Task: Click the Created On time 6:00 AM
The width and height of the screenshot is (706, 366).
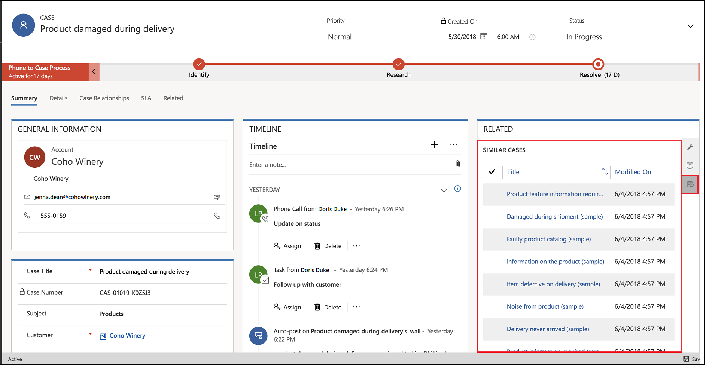Action: tap(508, 37)
